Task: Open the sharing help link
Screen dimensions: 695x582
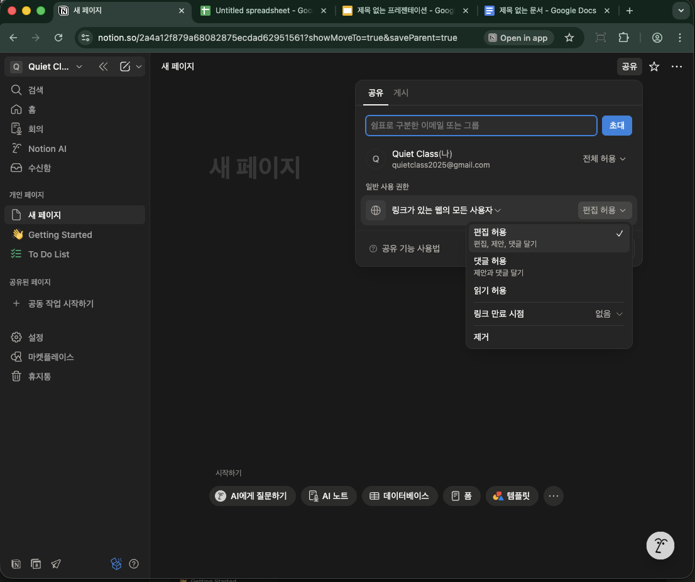Action: [x=405, y=249]
